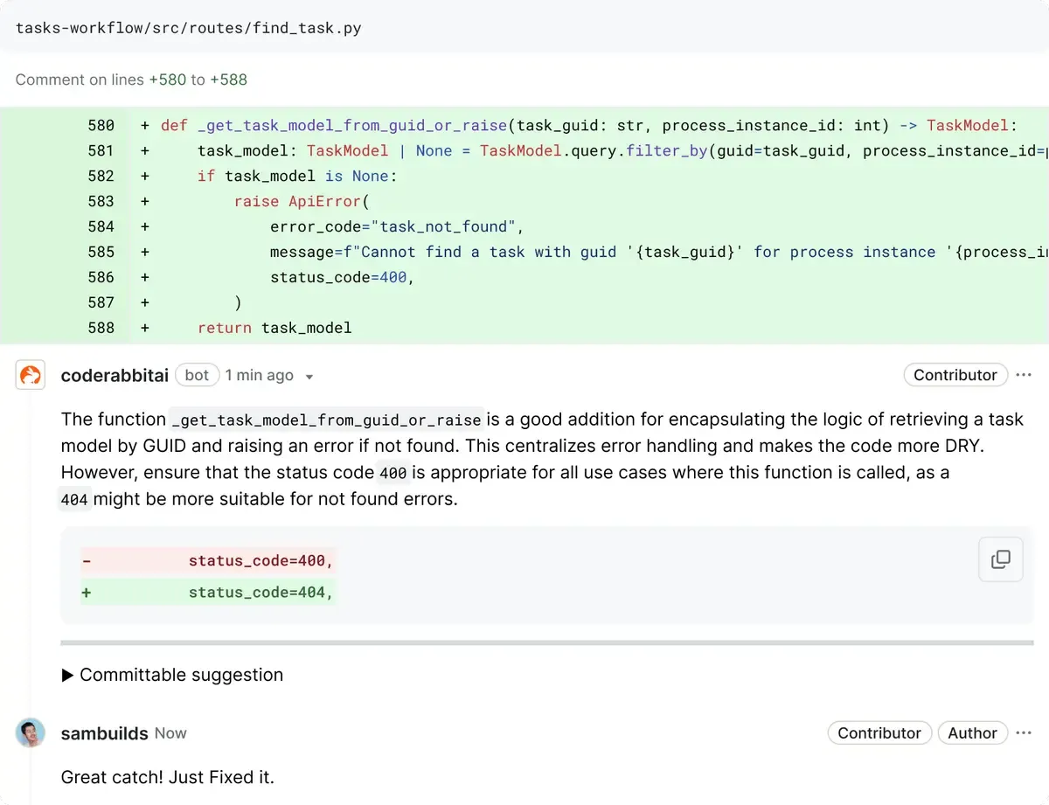Copy the suggested code diff
1049x805 pixels.
tap(1001, 559)
